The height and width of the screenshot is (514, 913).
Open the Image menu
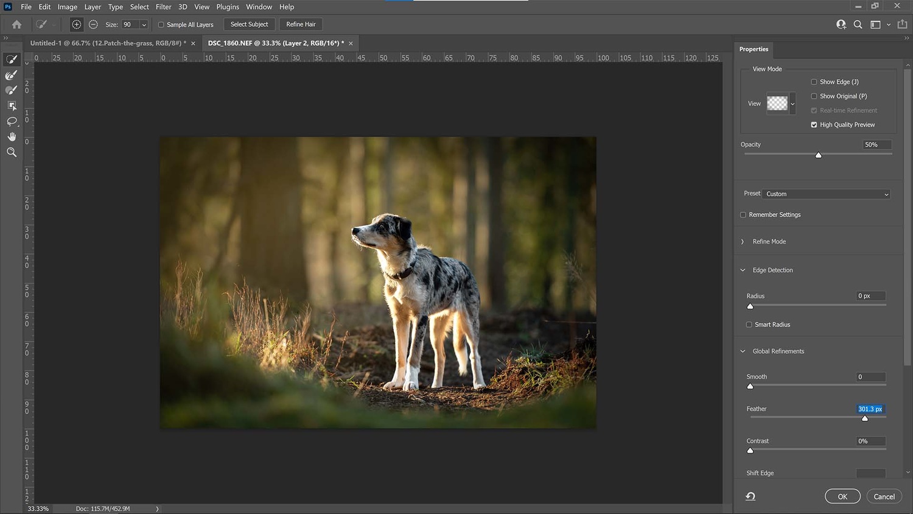click(68, 7)
